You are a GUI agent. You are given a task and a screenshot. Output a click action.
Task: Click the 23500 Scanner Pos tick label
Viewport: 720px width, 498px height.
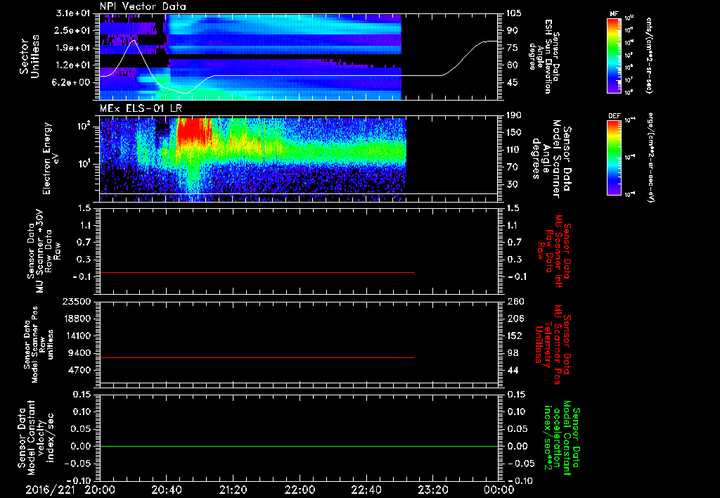77,301
